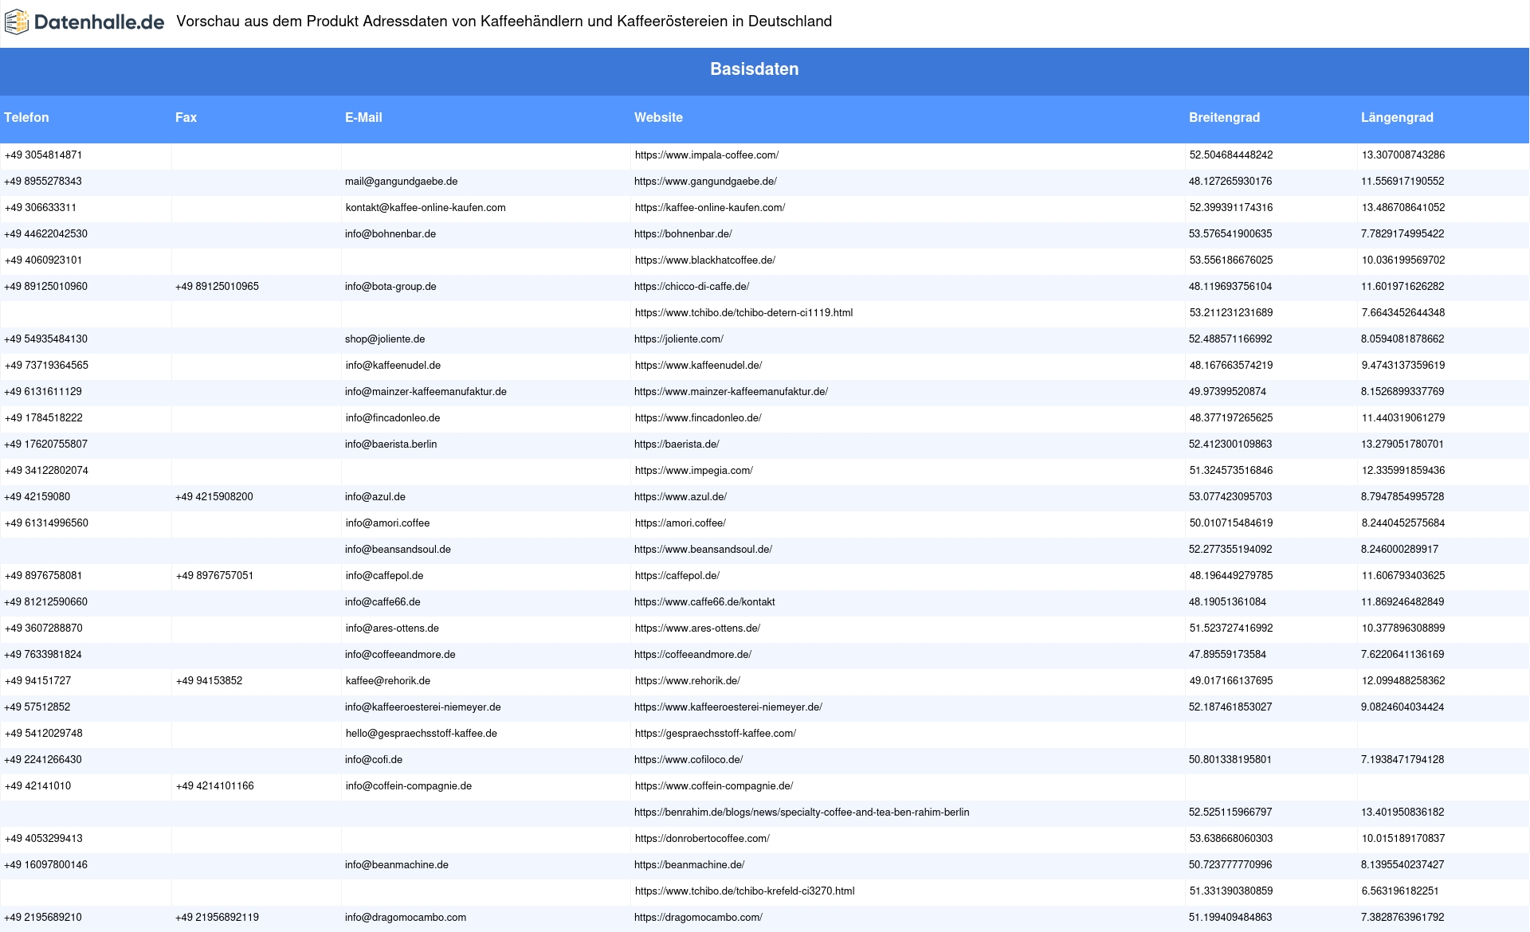Select email kontakt@kaffee-online-kaufen.com
1530x932 pixels.
click(x=426, y=208)
